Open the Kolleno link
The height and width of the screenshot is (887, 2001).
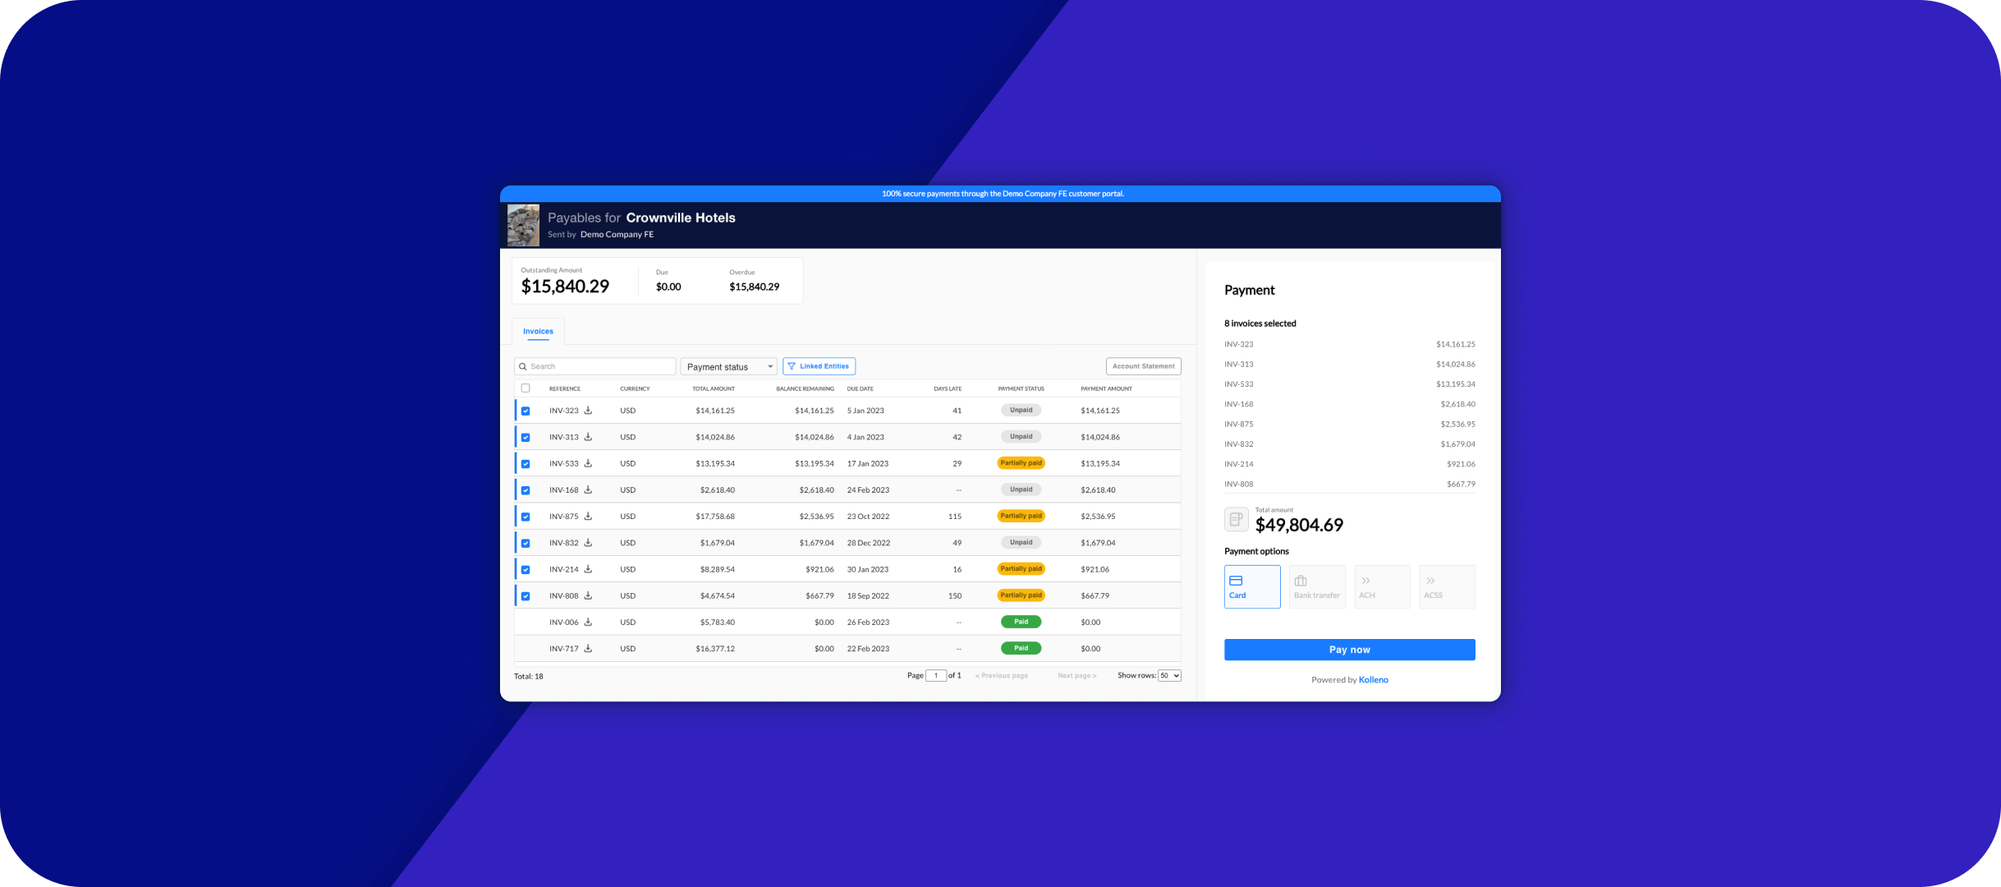coord(1373,680)
